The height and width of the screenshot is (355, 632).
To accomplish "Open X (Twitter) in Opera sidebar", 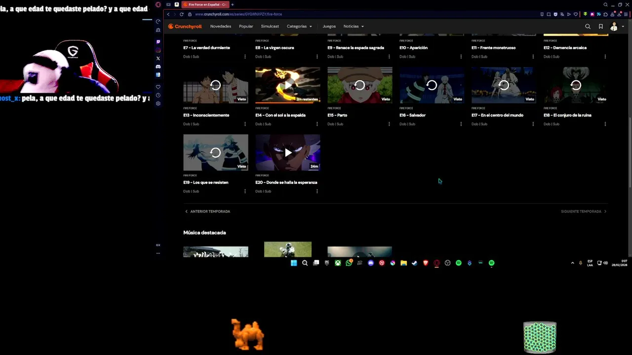I will [158, 58].
